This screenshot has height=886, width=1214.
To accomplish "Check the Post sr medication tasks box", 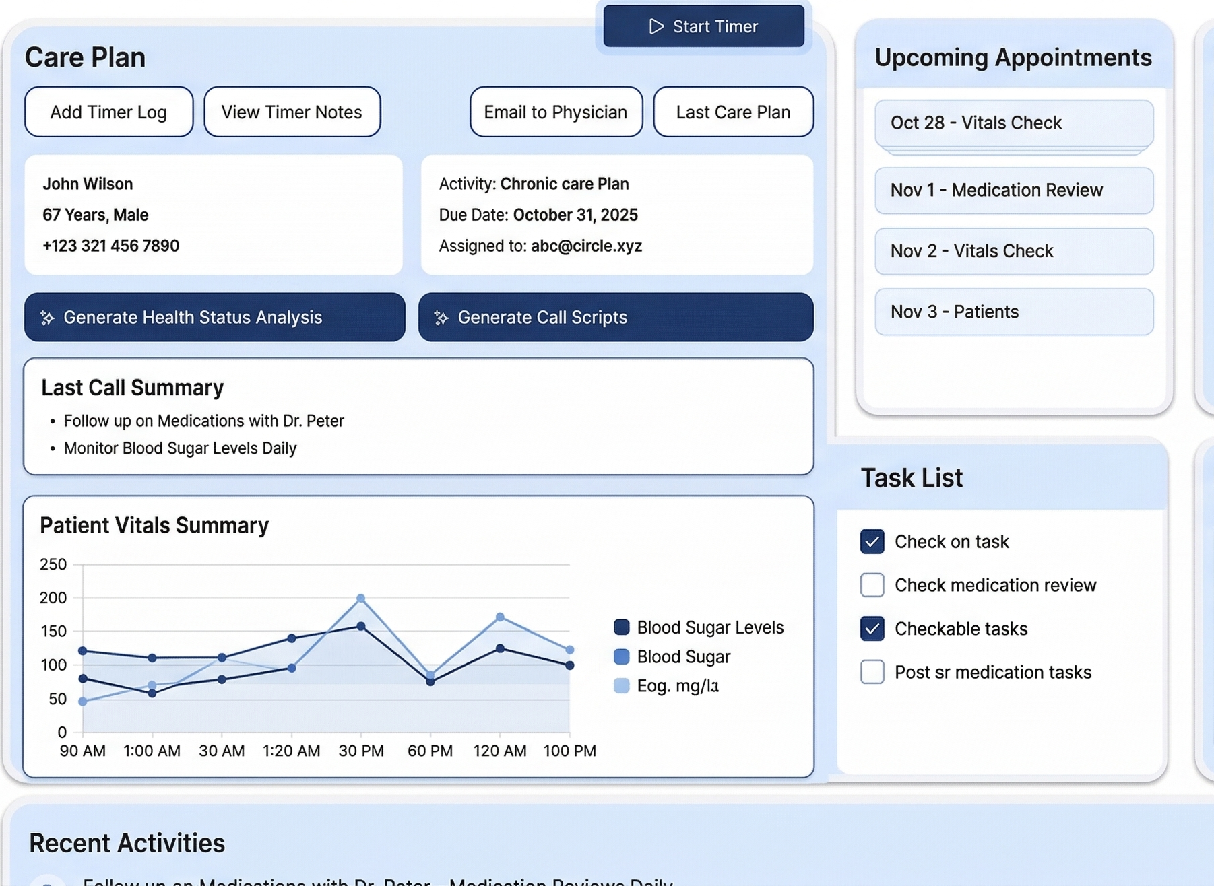I will 872,672.
